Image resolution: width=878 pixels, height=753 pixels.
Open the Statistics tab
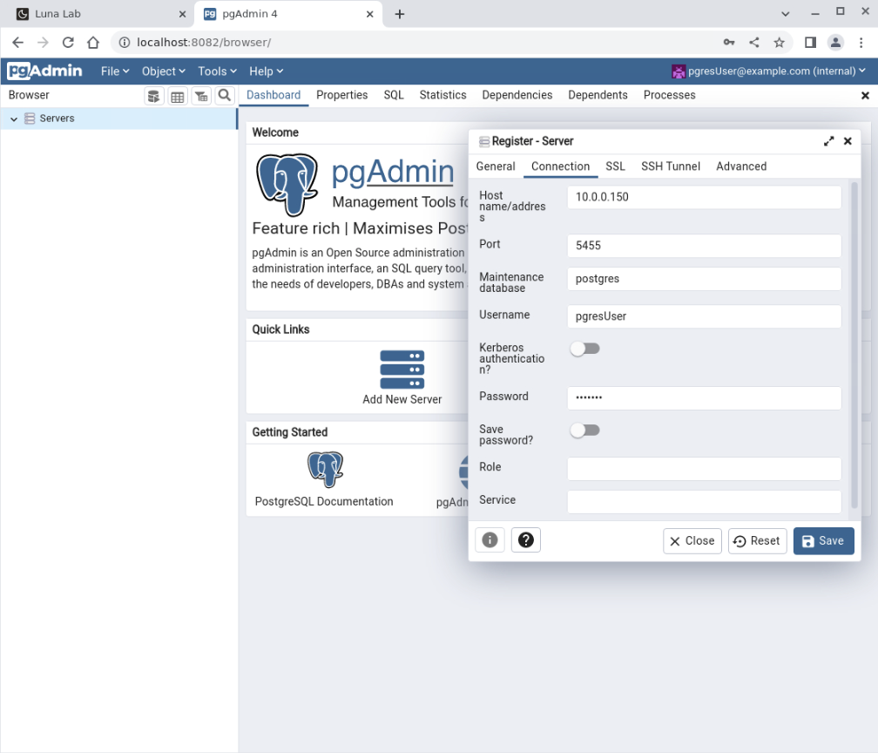pos(442,95)
